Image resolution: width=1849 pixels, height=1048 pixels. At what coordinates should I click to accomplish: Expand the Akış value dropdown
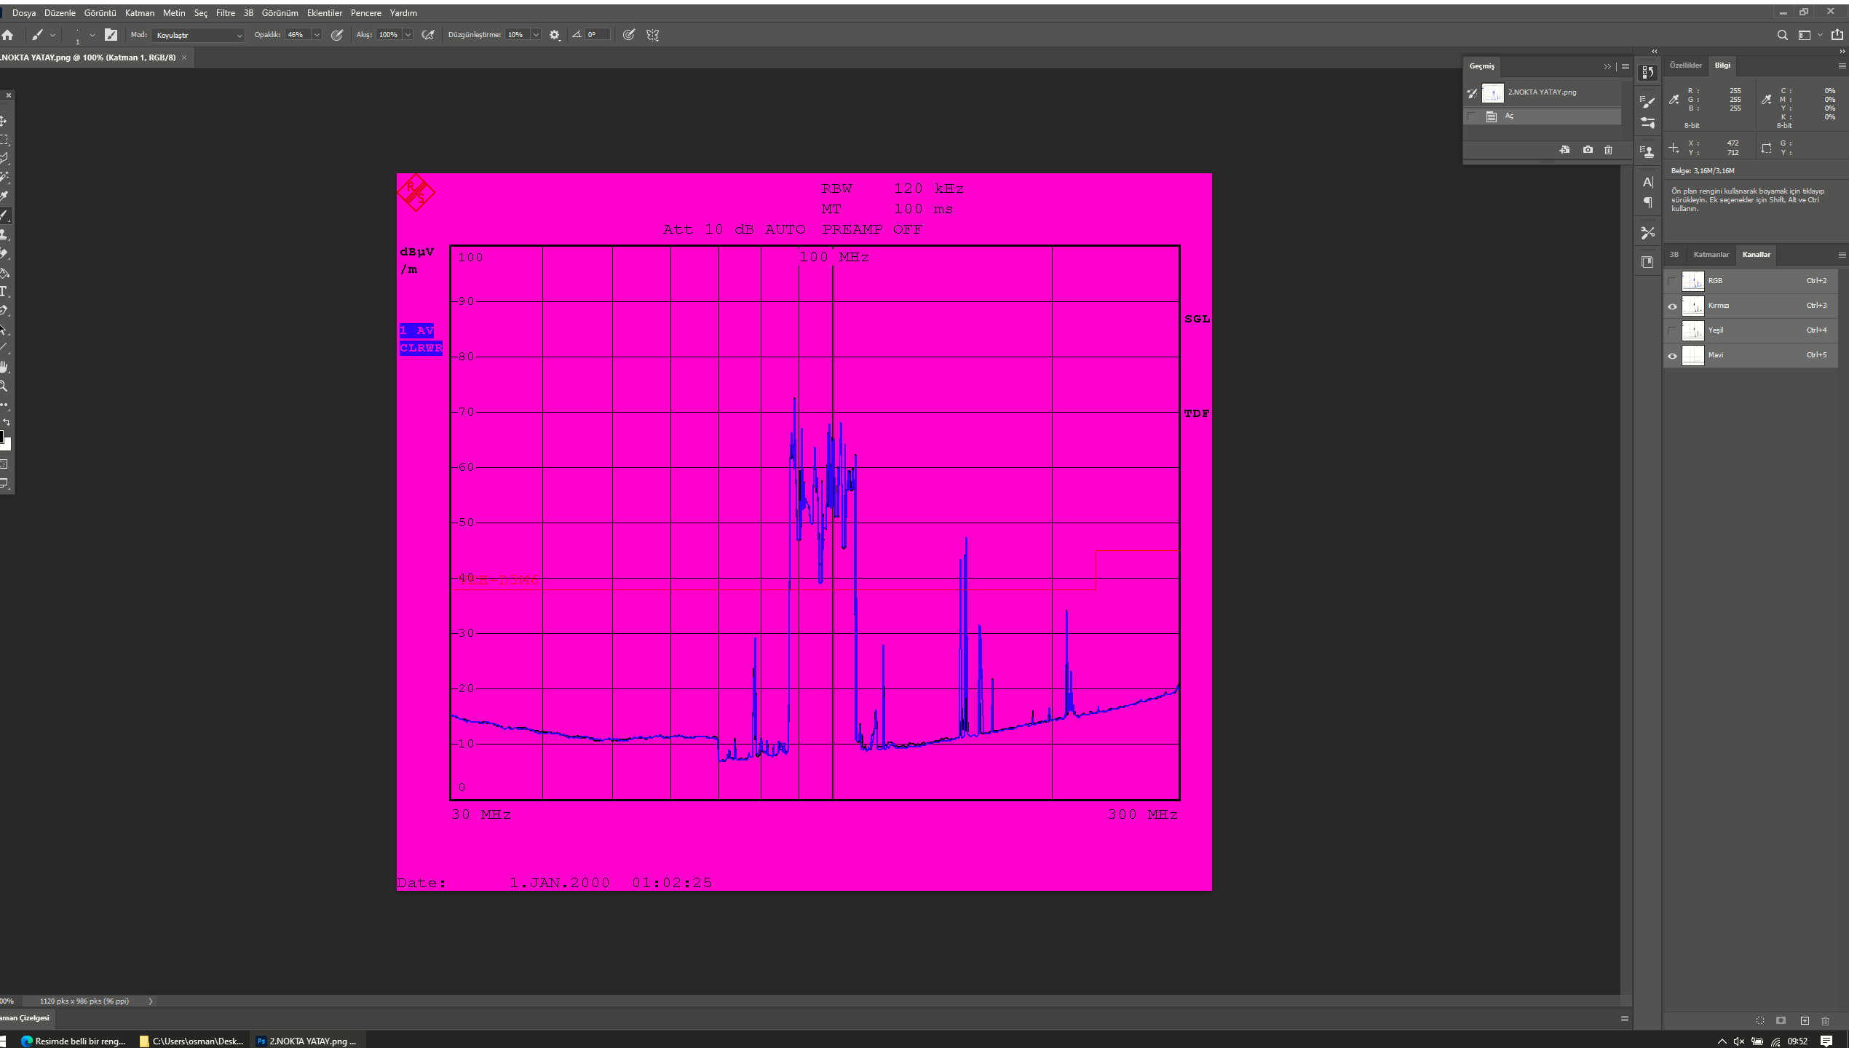tap(408, 35)
